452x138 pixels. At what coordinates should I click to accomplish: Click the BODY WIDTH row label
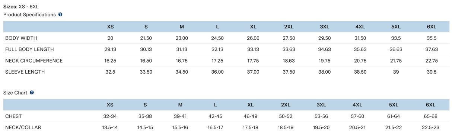21,38
